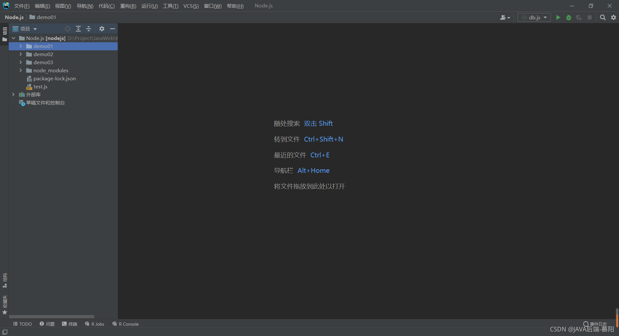
Task: Open the R Console tool window
Action: coord(125,324)
